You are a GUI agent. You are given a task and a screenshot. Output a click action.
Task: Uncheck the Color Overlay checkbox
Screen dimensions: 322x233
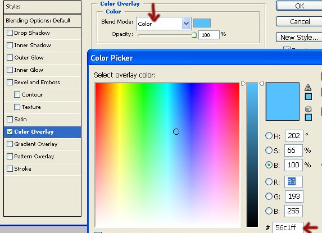coord(10,132)
